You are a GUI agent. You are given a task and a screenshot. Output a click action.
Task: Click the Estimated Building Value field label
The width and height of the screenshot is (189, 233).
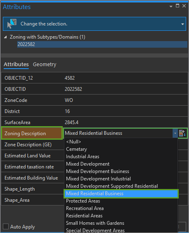[x=31, y=178]
